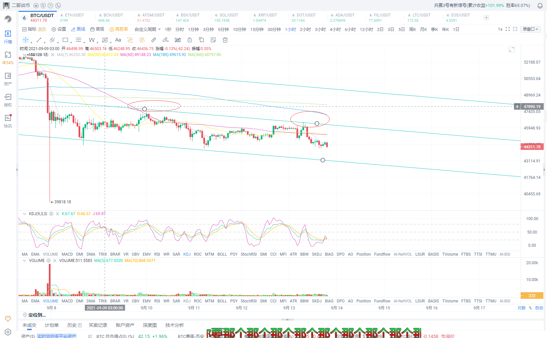Open the 快讯 news sidebar icon
The width and height of the screenshot is (547, 338).
(x=8, y=121)
